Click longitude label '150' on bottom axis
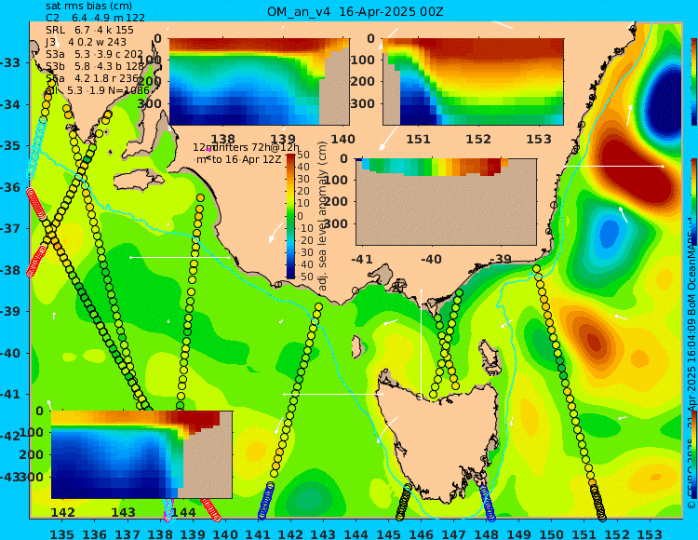The image size is (698, 540). pyautogui.click(x=552, y=533)
